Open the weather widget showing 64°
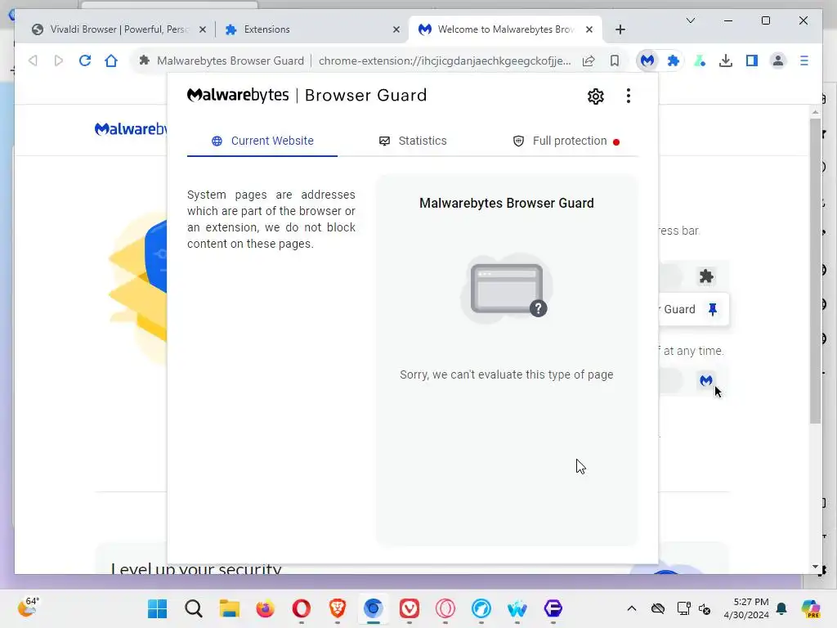The width and height of the screenshot is (837, 628). pos(29,607)
